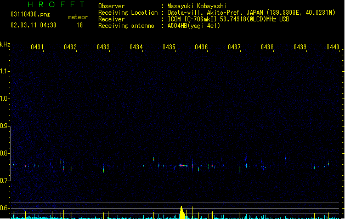345x219 pixels.
Task: Click the 0435 time marker
Action: pyautogui.click(x=169, y=47)
